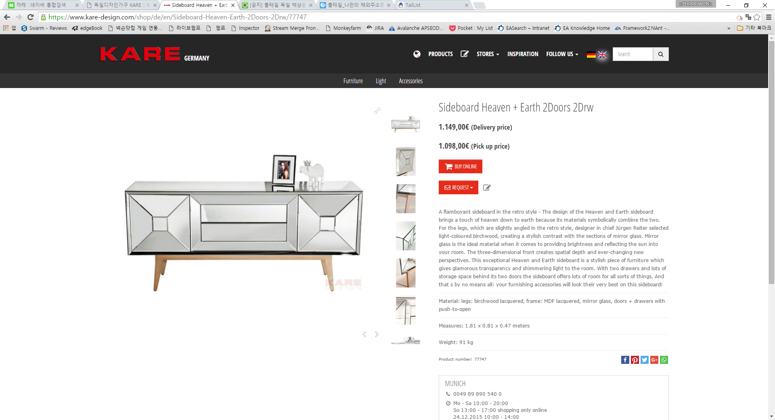775x420 pixels.
Task: Expand the Stores dropdown menu
Action: coord(488,54)
